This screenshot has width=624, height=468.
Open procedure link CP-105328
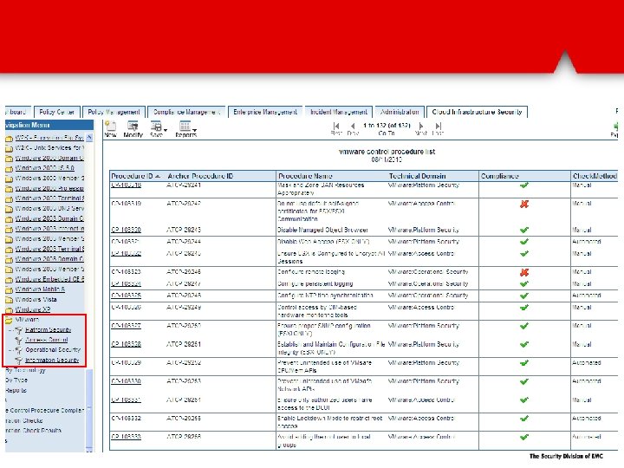[127, 344]
